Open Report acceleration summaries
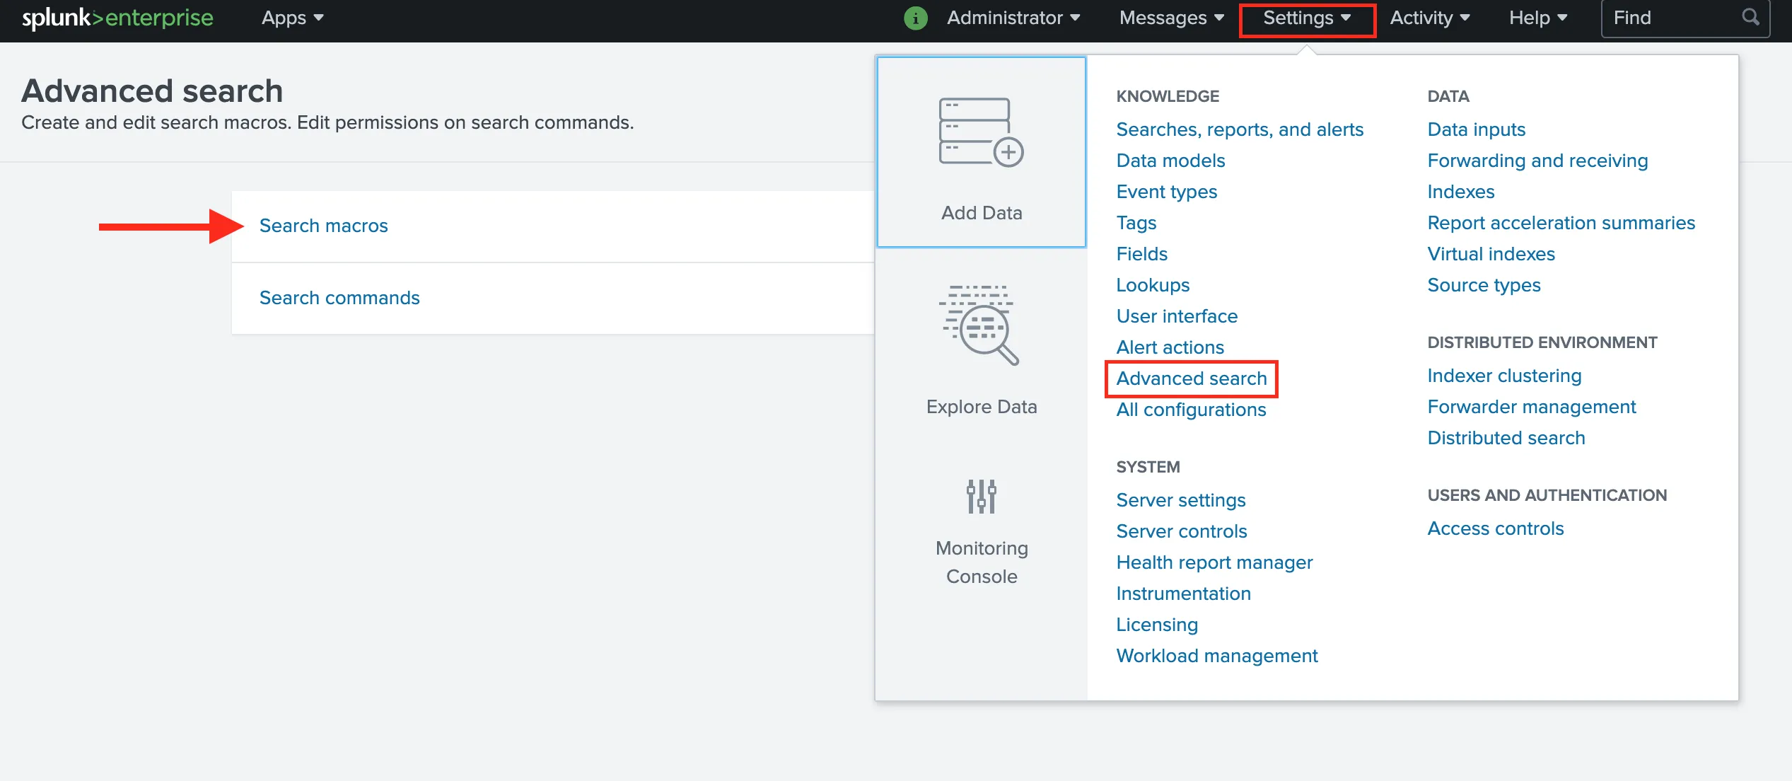 1561,222
